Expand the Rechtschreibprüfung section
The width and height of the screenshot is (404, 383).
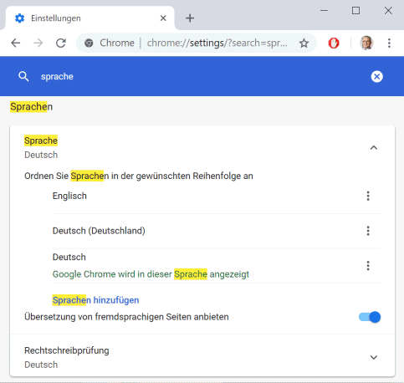point(374,357)
